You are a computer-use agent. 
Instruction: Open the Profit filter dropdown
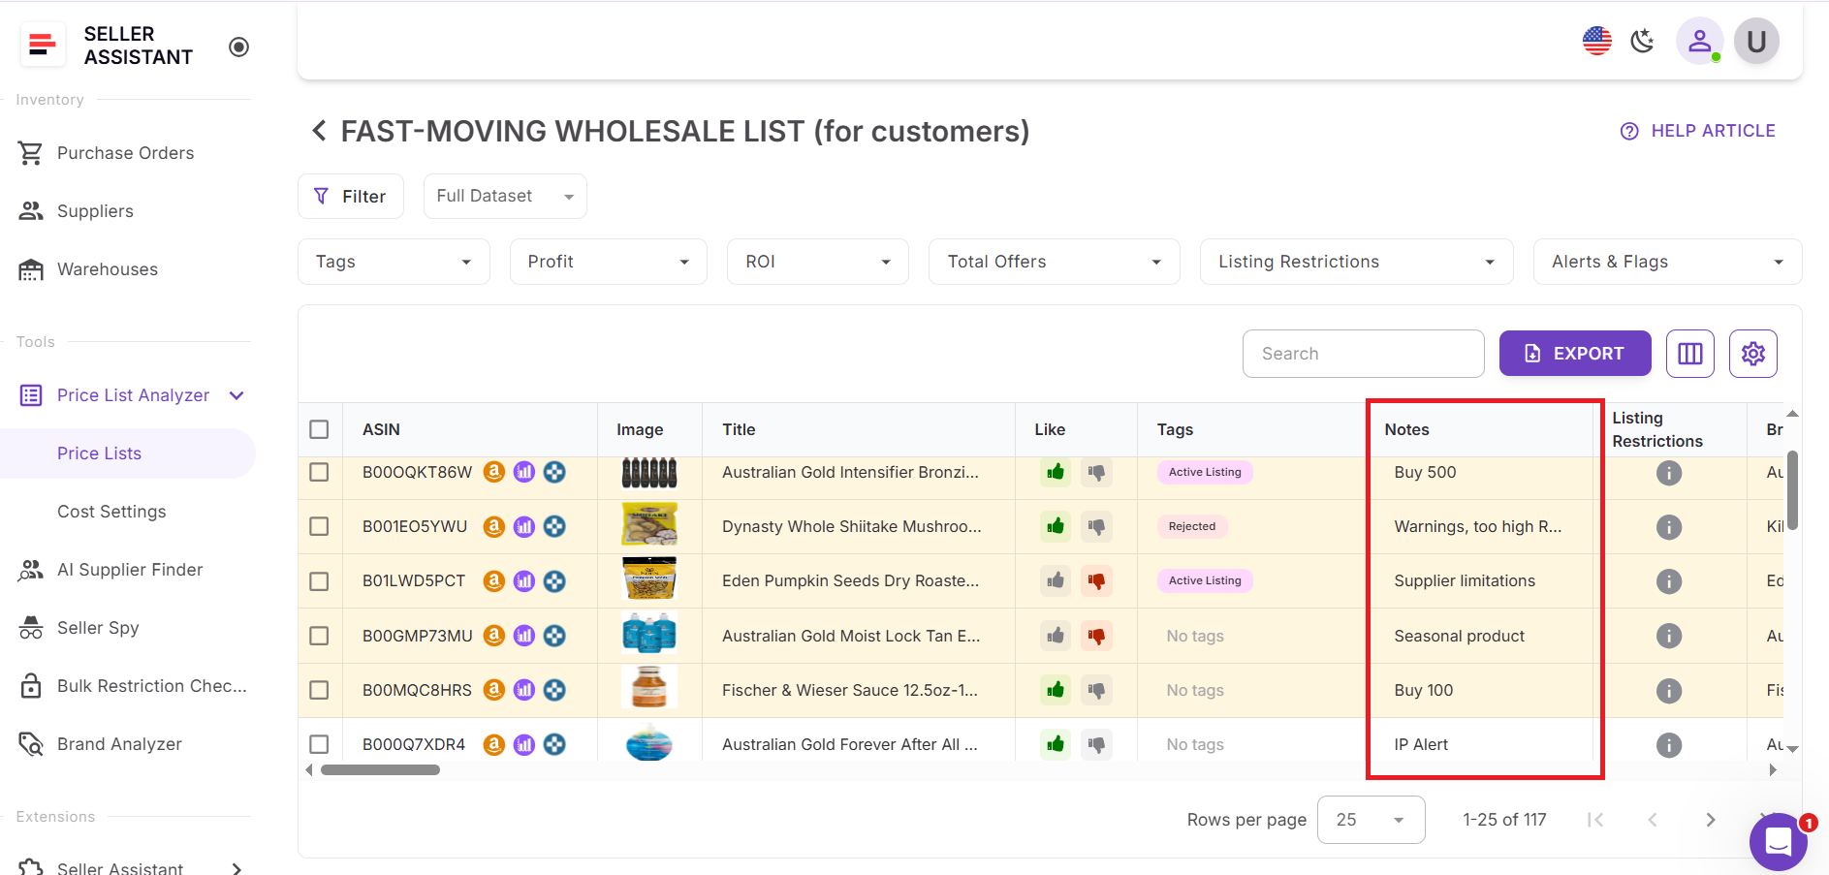608,261
